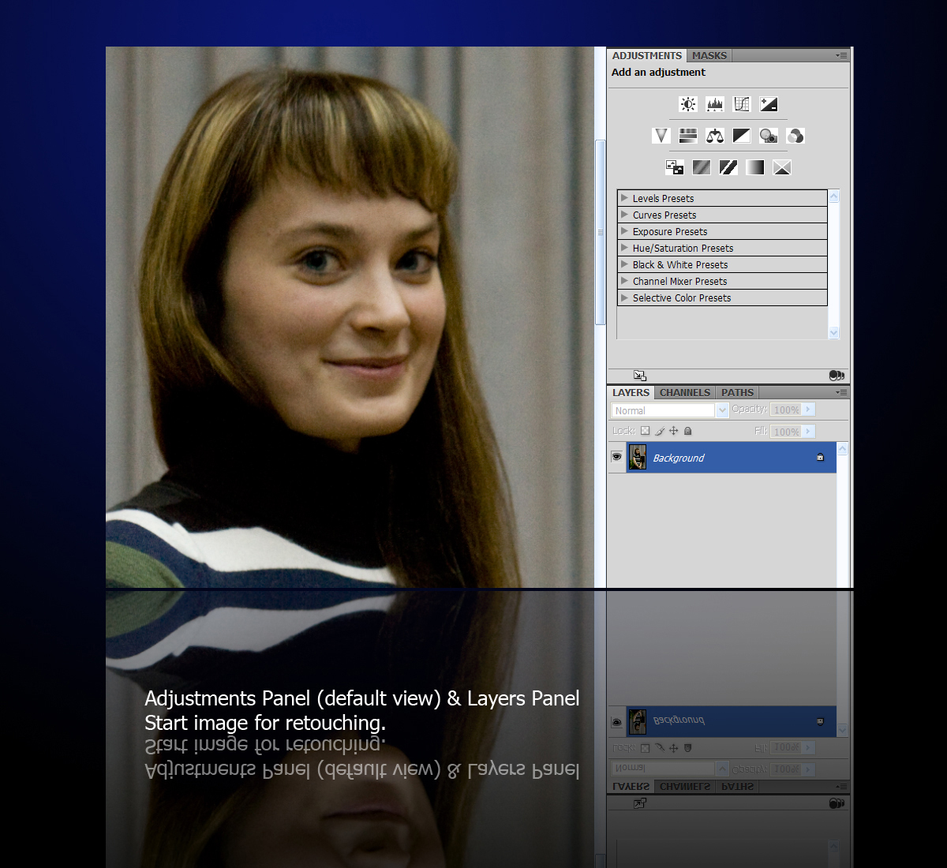This screenshot has height=868, width=947.
Task: Open the layer Opacity slider arrow
Action: tap(808, 410)
